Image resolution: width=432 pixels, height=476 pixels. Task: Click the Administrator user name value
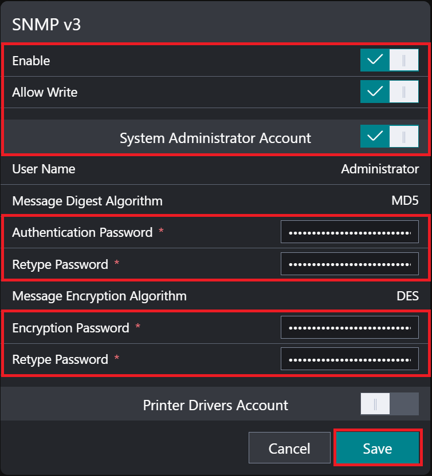[379, 169]
